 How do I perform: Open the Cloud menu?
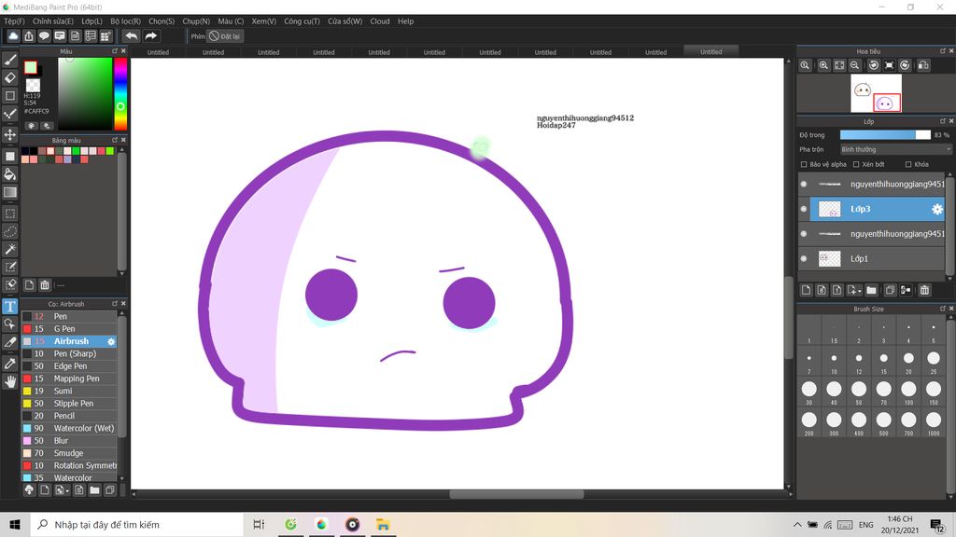380,21
